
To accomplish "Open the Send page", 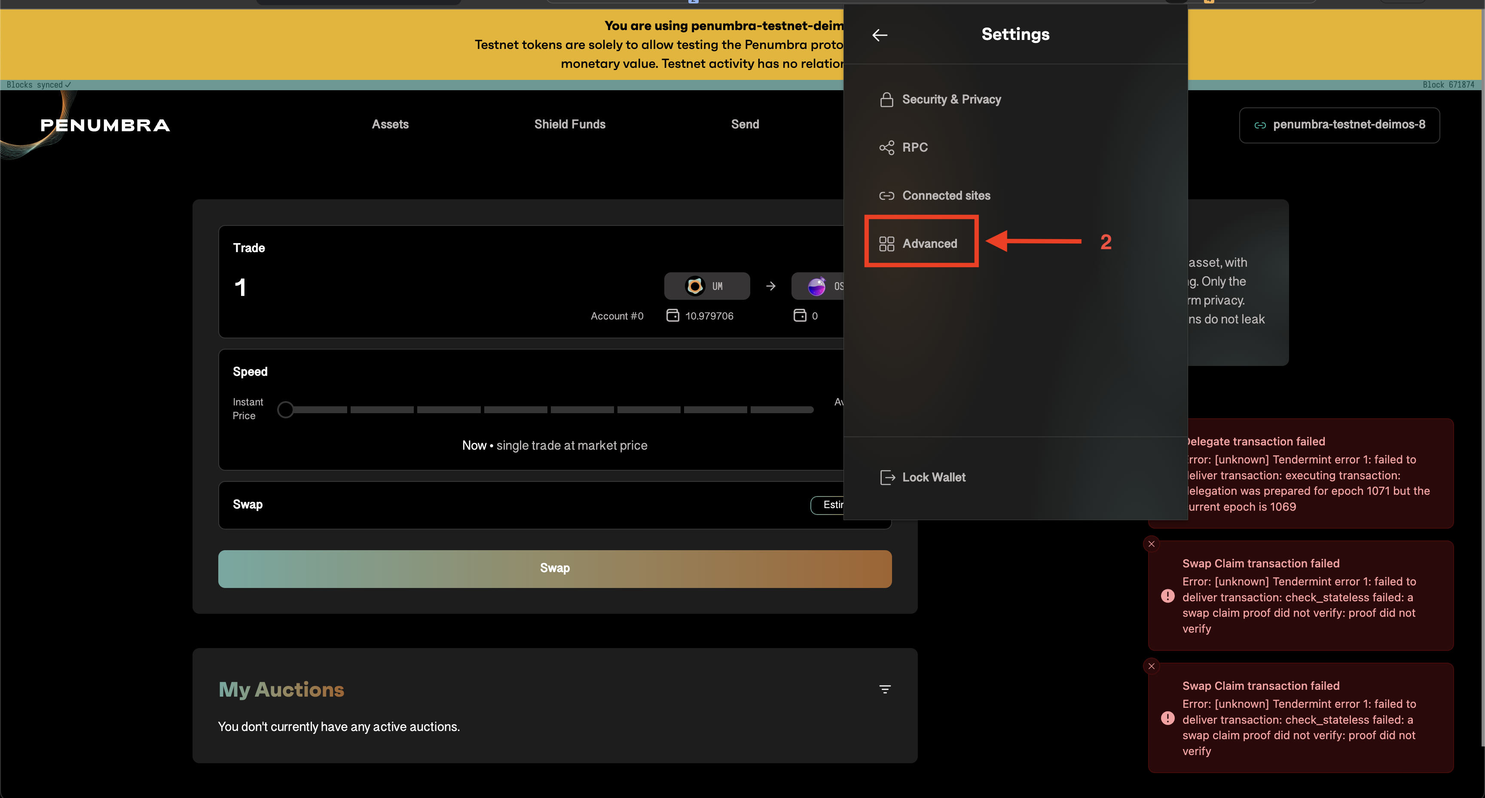I will (x=745, y=125).
